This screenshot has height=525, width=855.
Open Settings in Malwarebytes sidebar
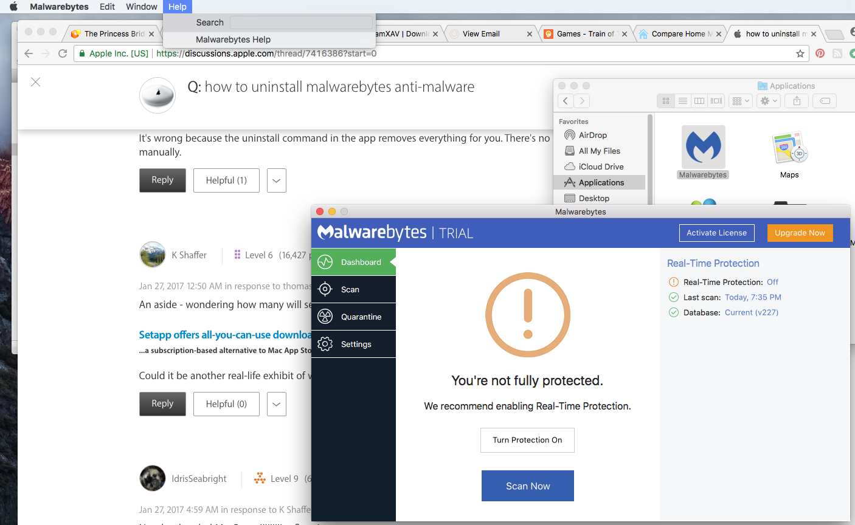353,344
